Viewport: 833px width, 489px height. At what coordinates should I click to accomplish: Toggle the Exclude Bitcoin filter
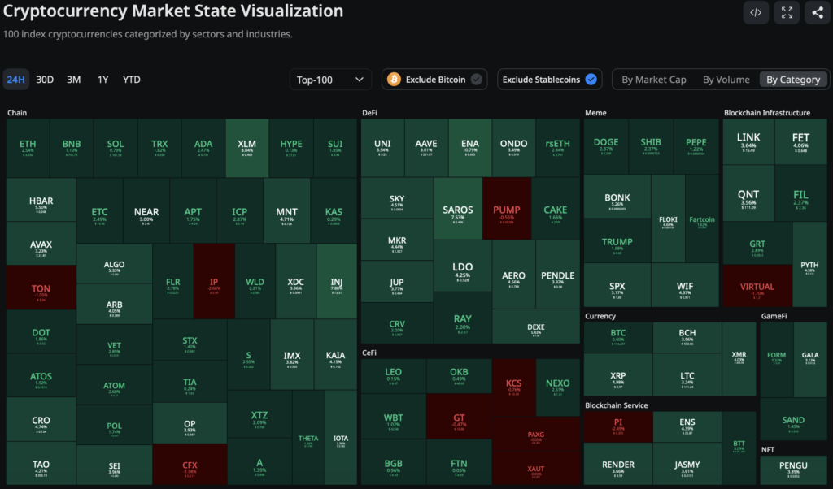[x=434, y=79]
